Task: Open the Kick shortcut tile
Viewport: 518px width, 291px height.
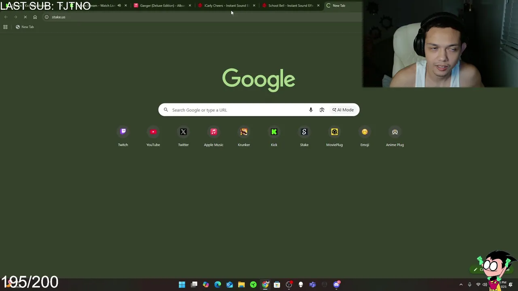Action: click(274, 137)
